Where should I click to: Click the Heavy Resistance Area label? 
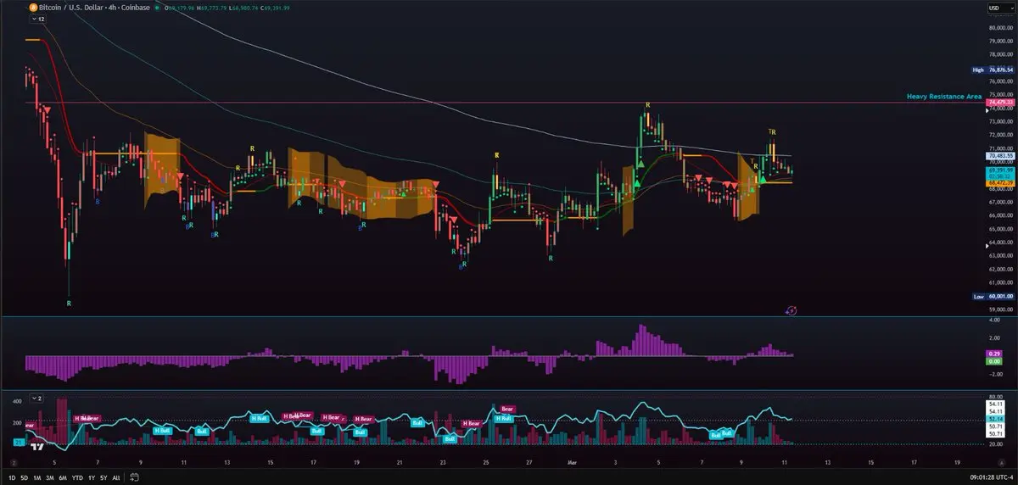pyautogui.click(x=943, y=97)
